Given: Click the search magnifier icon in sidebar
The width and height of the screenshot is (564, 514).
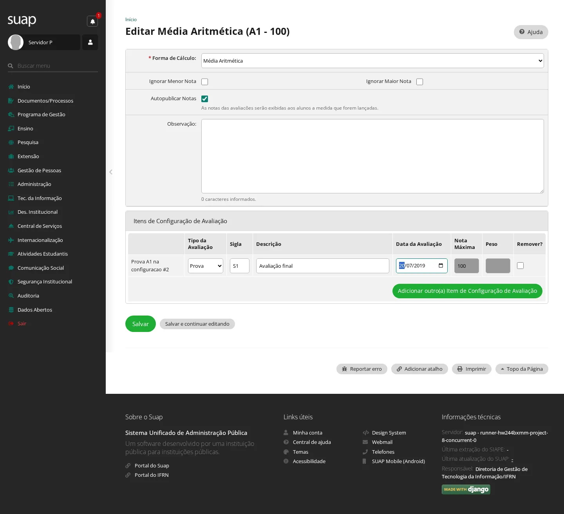Looking at the screenshot, I should (x=11, y=66).
